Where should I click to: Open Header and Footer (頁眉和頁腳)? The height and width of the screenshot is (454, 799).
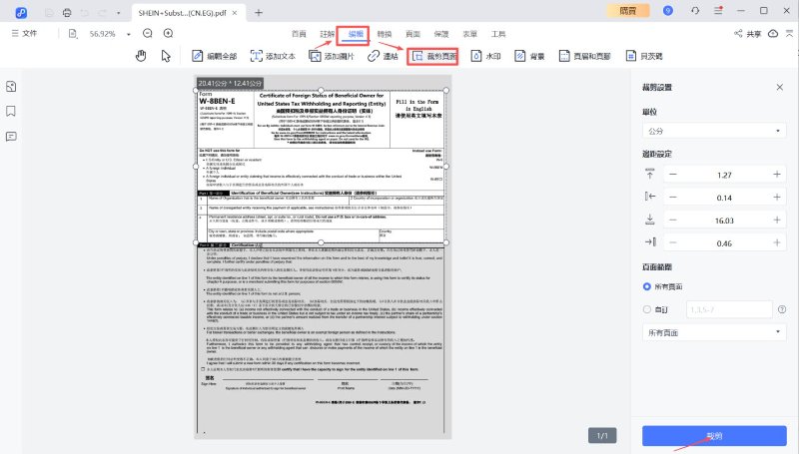584,56
